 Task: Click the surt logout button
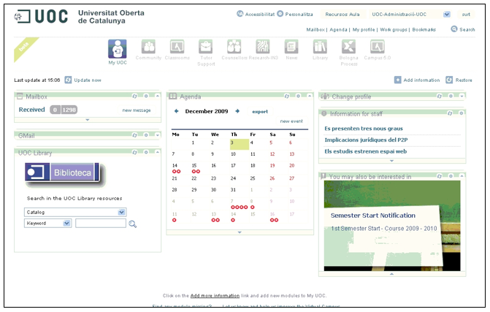466,15
